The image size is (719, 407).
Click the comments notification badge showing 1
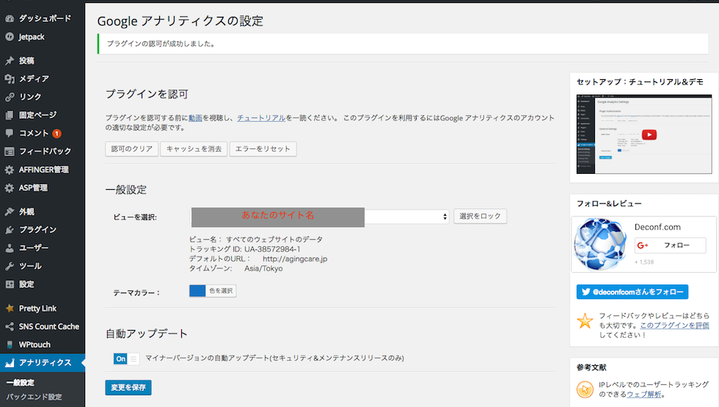point(56,133)
